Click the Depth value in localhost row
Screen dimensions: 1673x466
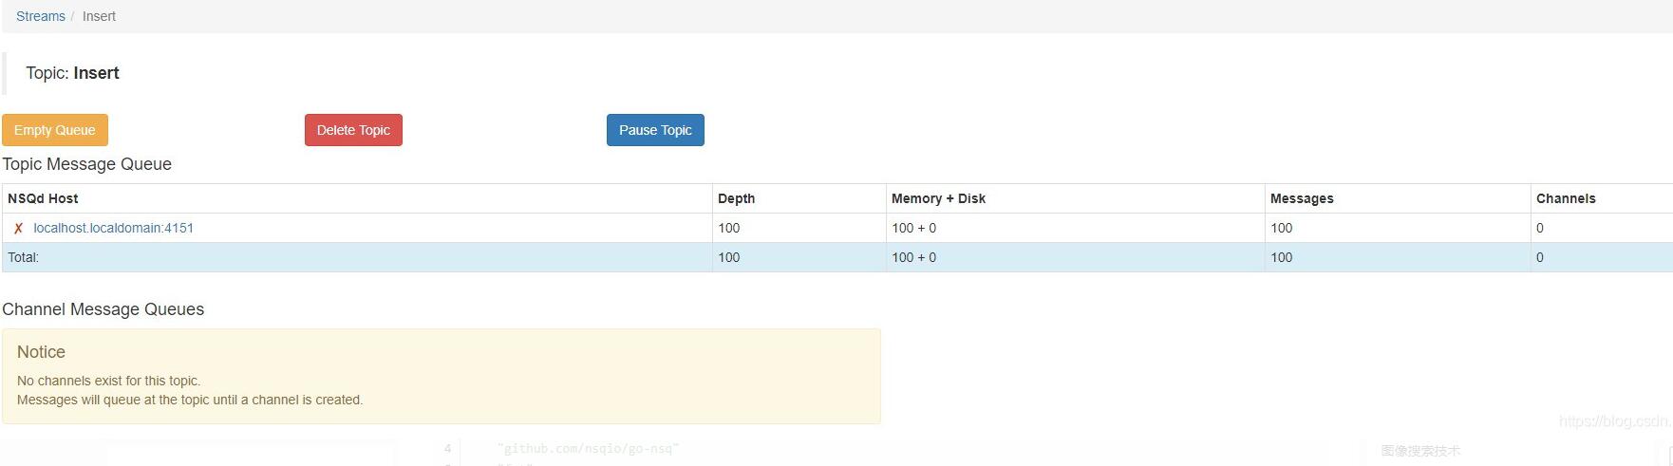(x=729, y=228)
